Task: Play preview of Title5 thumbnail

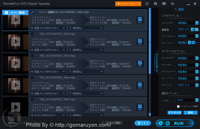Action: pyautogui.click(x=16, y=107)
